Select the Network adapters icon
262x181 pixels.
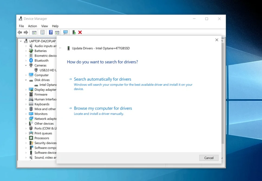tap(31, 119)
